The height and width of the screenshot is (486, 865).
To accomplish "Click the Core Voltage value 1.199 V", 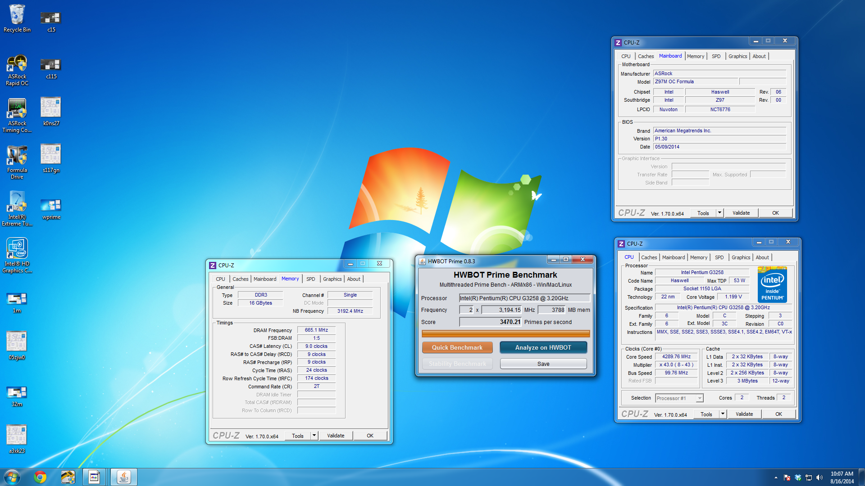I will click(733, 297).
